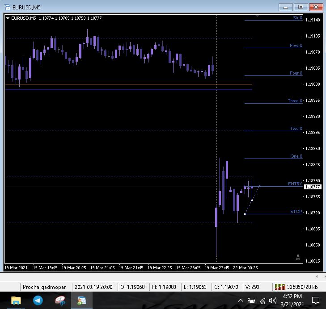326x309 pixels.
Task: Click the 22 Mar 00:25 time label
Action: click(x=246, y=267)
